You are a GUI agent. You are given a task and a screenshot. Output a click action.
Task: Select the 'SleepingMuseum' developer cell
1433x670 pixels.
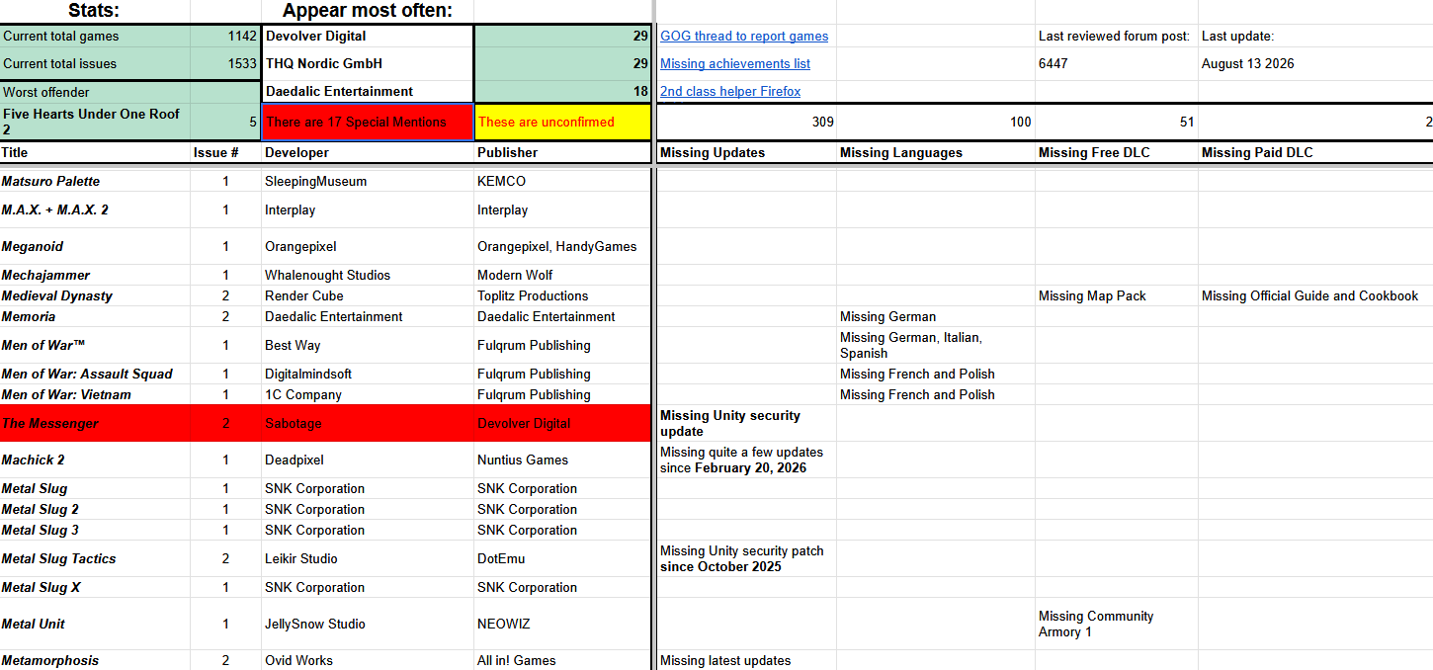pos(368,182)
